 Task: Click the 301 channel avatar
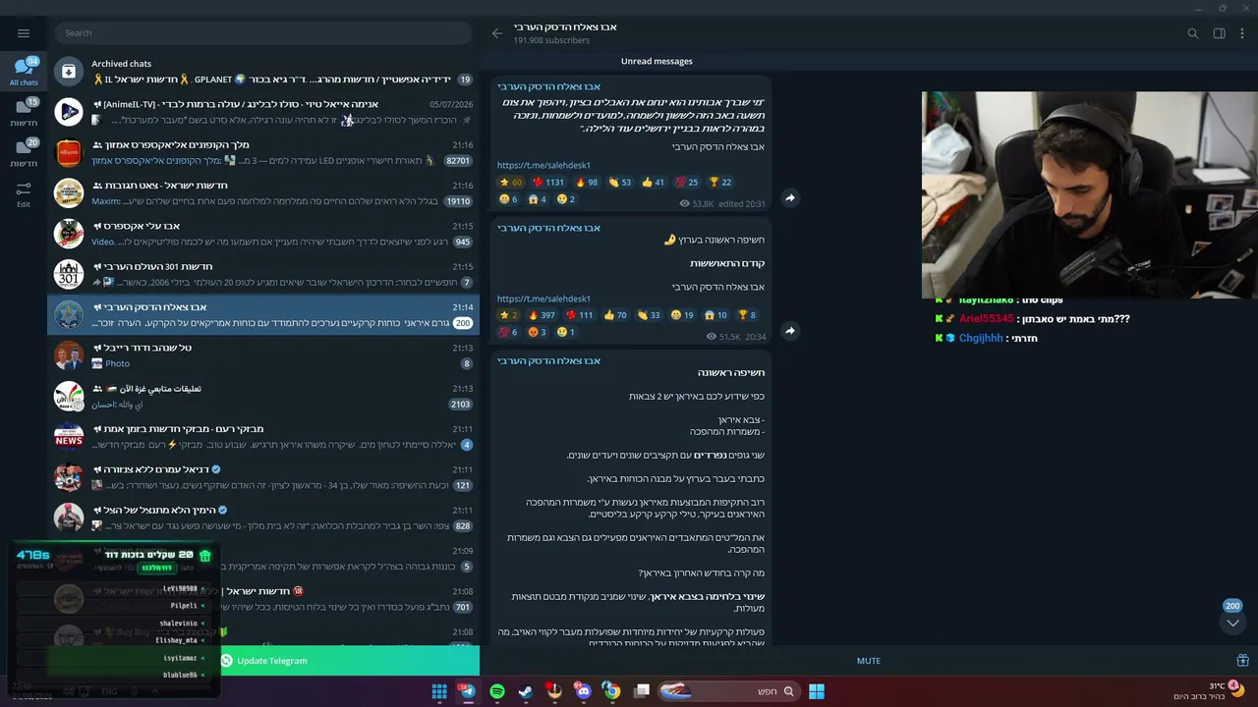click(69, 274)
